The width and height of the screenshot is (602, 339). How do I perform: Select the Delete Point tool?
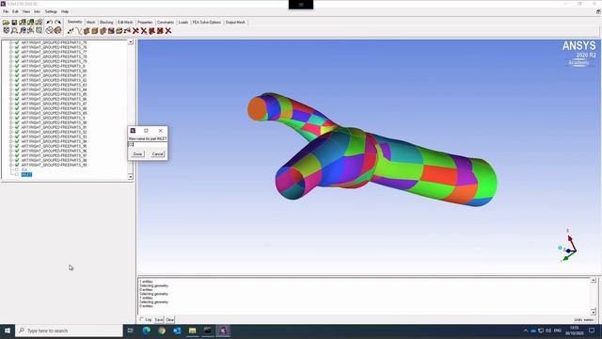135,31
